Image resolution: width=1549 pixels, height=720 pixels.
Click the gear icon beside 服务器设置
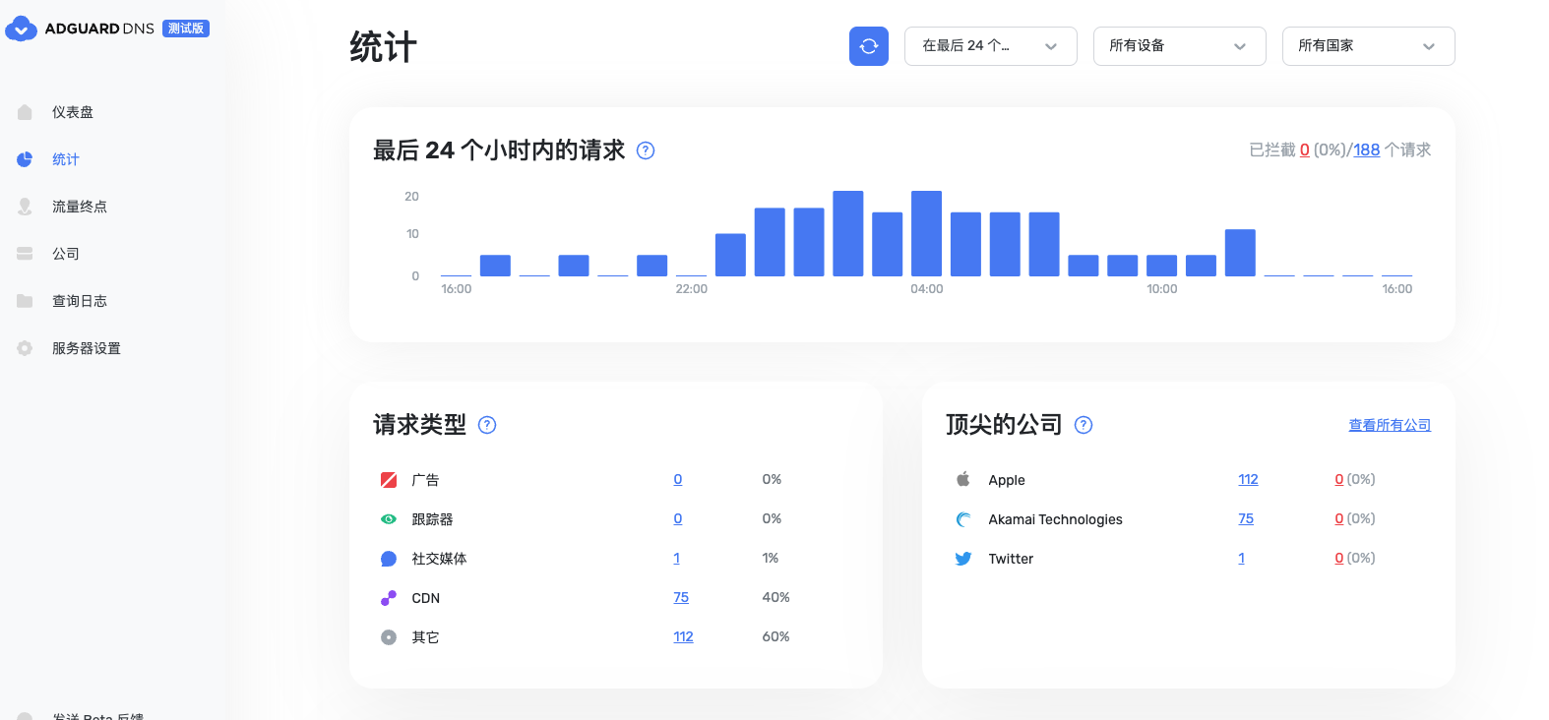[x=25, y=348]
